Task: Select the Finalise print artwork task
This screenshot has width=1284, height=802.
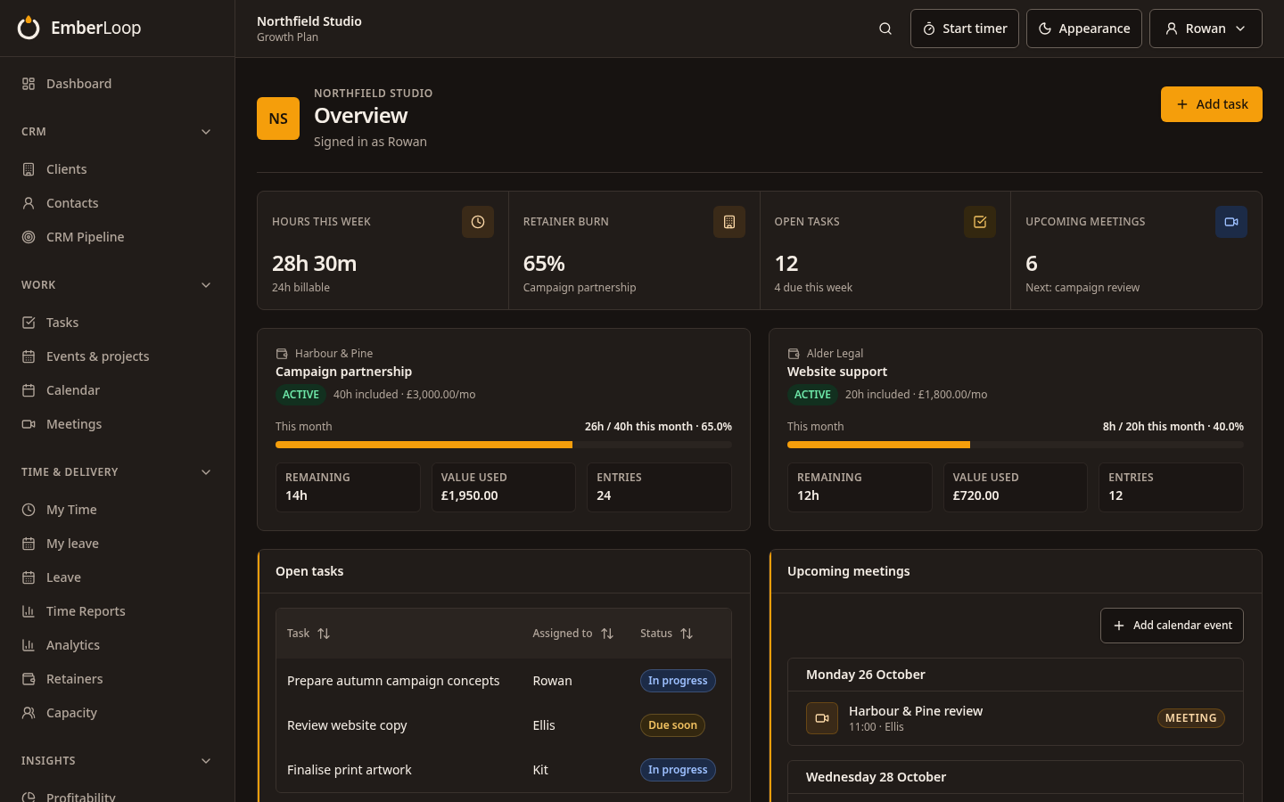Action: pyautogui.click(x=350, y=770)
